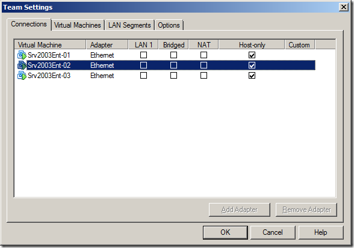This screenshot has width=354, height=248.
Task: Tick NAT checkbox for Srv2003Ent-03
Action: [203, 76]
